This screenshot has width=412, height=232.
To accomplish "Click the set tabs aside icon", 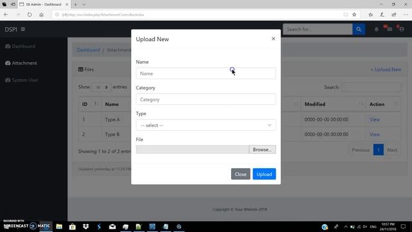I will pyautogui.click(x=13, y=5).
